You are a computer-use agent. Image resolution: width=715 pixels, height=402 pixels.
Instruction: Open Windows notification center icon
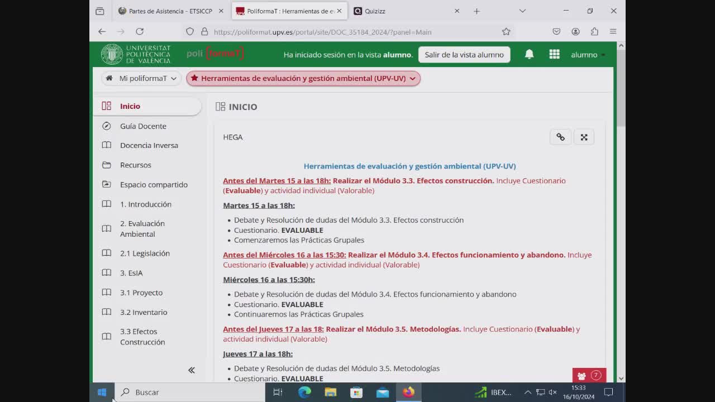609,393
